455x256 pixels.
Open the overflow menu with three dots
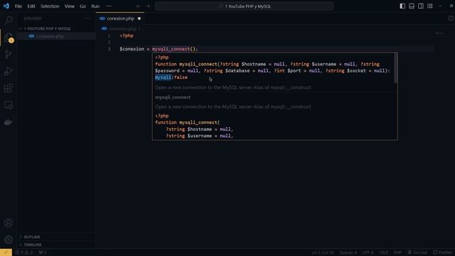[x=109, y=6]
